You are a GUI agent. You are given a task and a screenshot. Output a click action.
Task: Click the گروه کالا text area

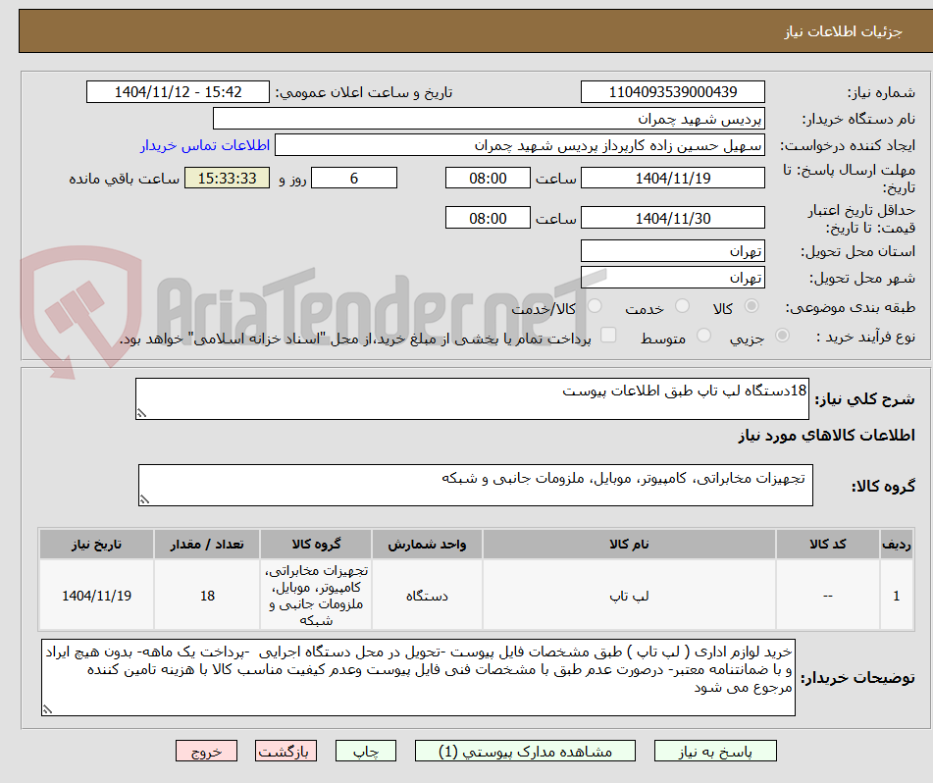476,486
